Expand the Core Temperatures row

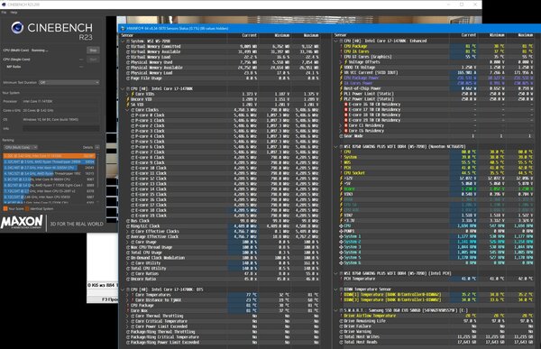[127, 295]
